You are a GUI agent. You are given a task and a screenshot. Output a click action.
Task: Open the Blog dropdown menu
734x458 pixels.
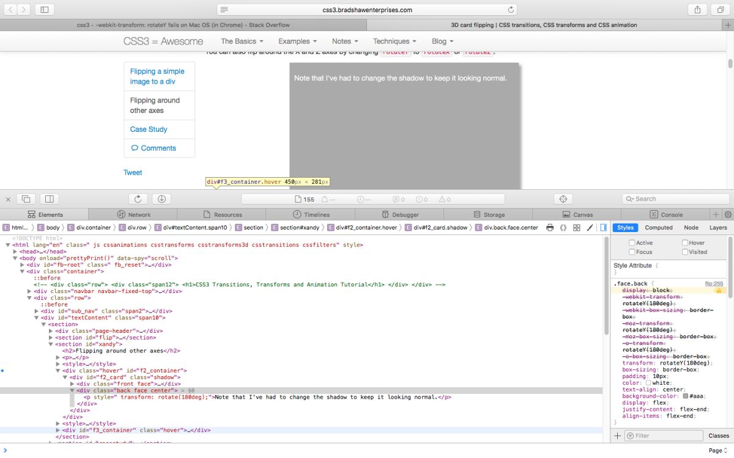443,41
